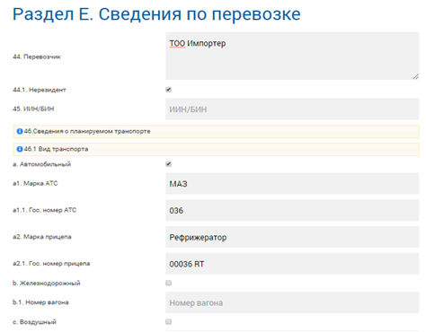Toggle the 44.1 Нерезидент checkbox
The height and width of the screenshot is (332, 426).
(169, 90)
